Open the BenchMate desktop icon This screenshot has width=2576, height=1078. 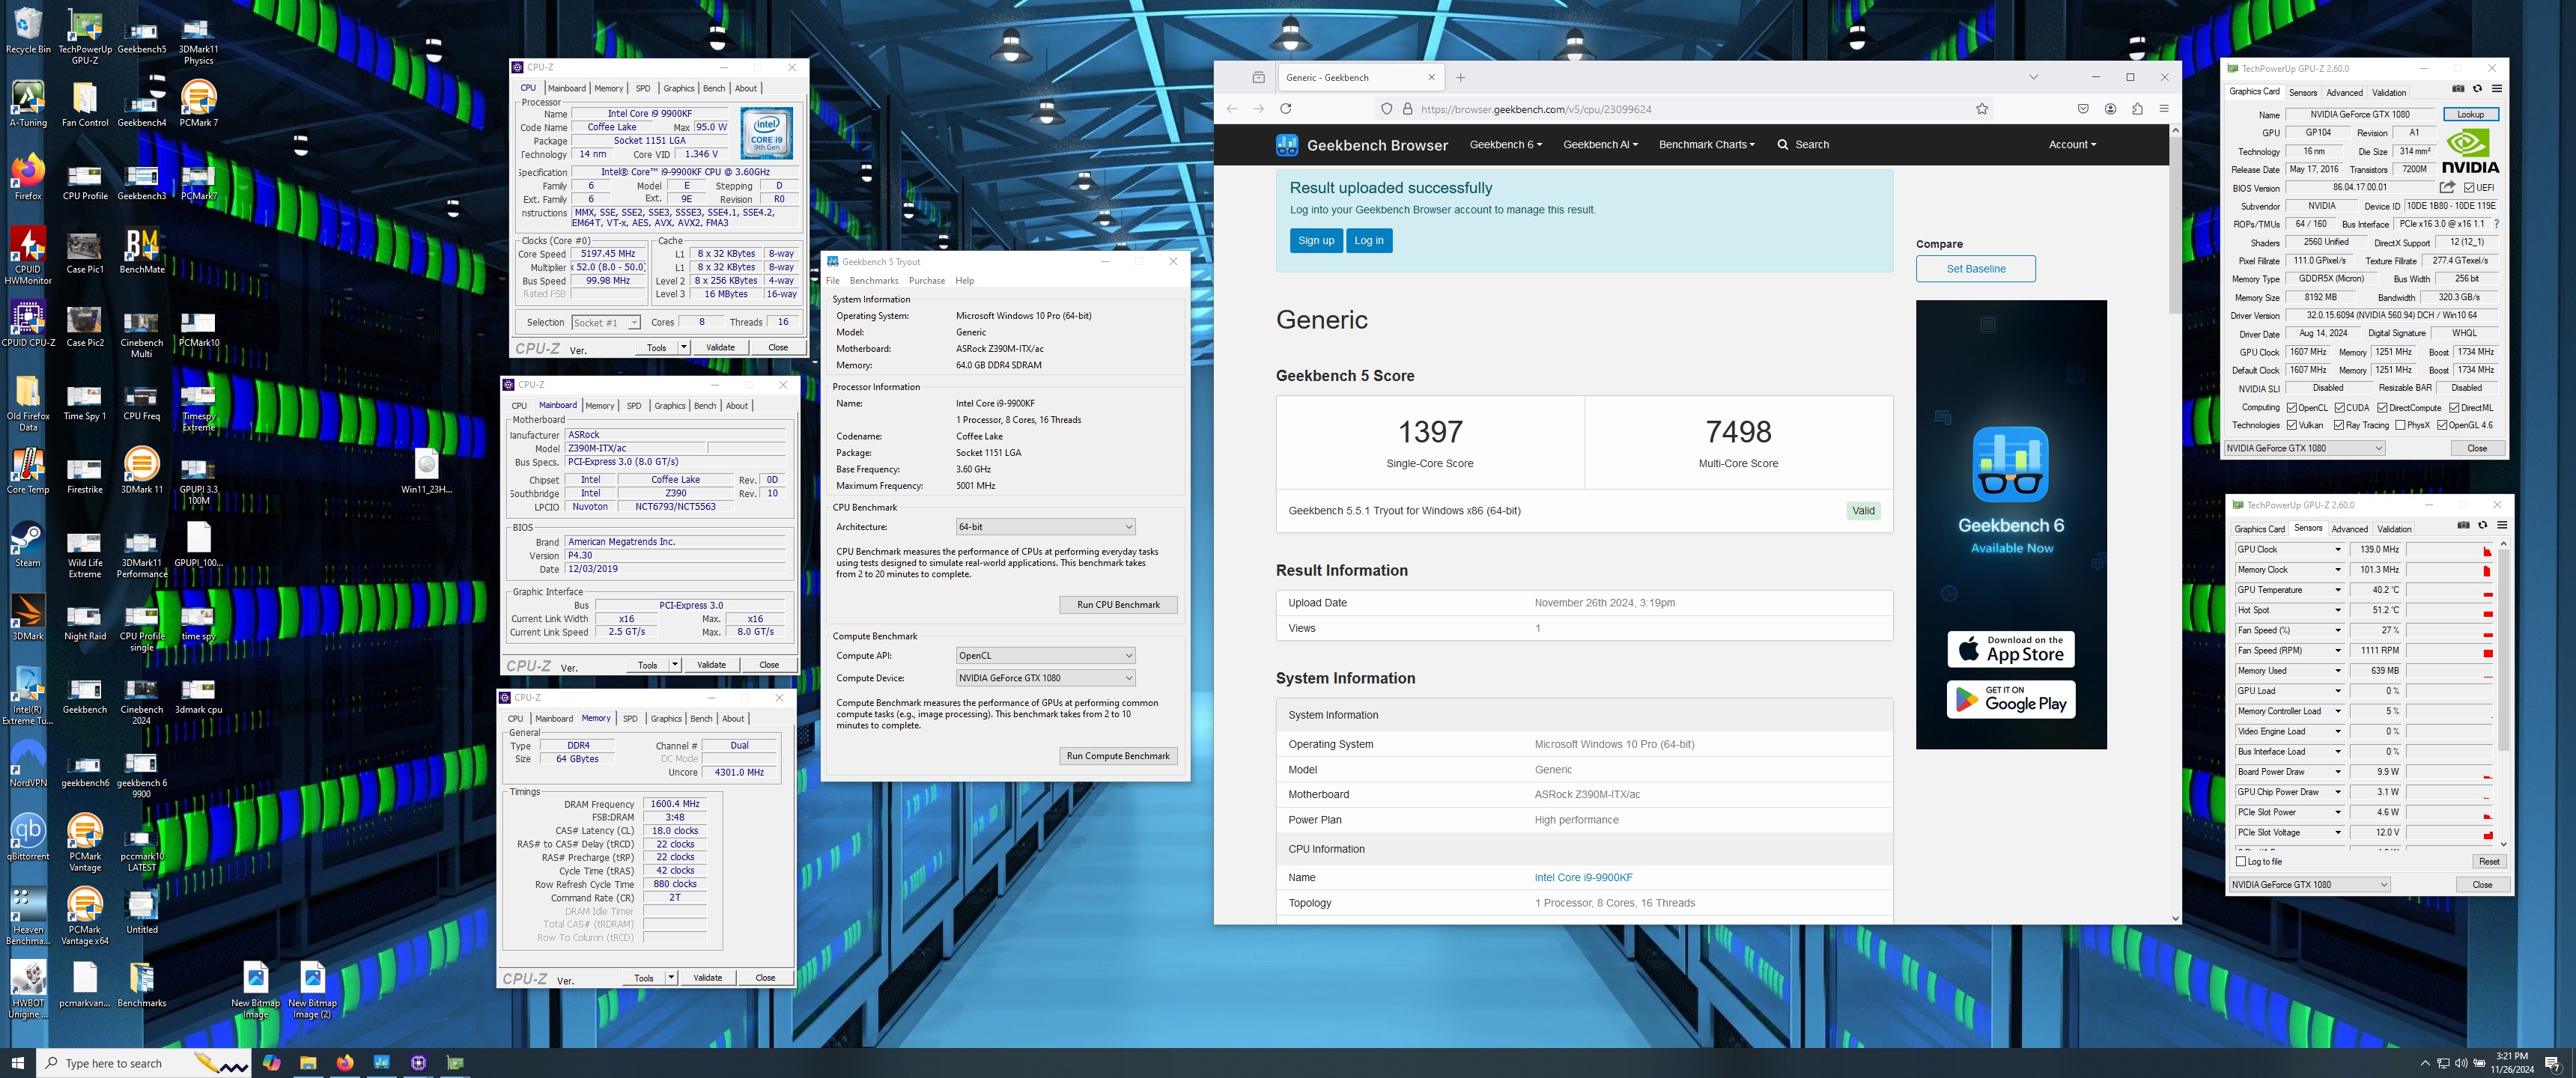tap(142, 251)
